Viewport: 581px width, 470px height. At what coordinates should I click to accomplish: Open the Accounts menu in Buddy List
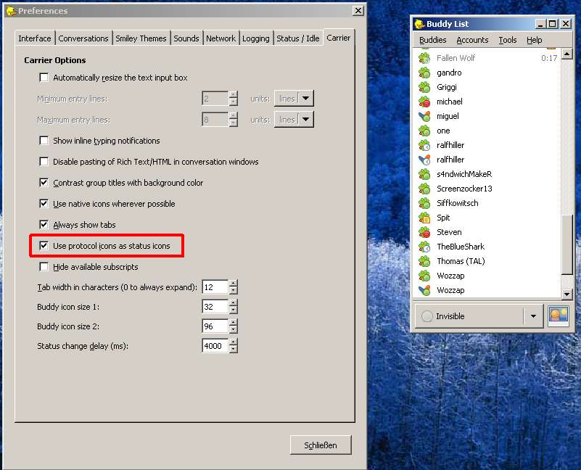472,40
